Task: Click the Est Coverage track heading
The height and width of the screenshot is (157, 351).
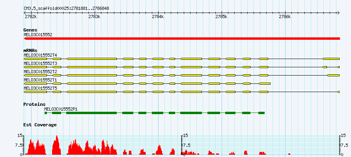Action: (40, 125)
